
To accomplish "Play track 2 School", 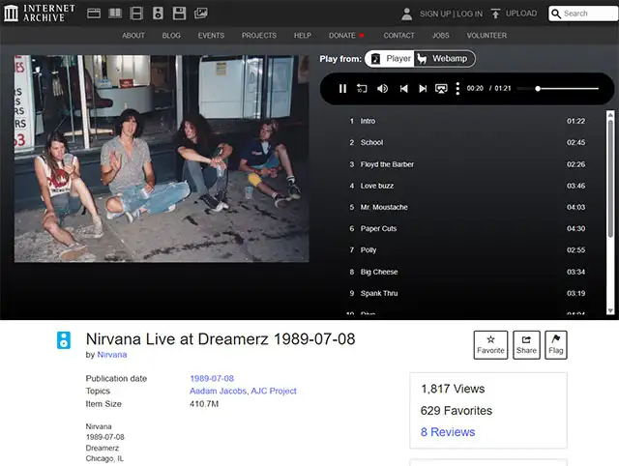I will (466, 142).
